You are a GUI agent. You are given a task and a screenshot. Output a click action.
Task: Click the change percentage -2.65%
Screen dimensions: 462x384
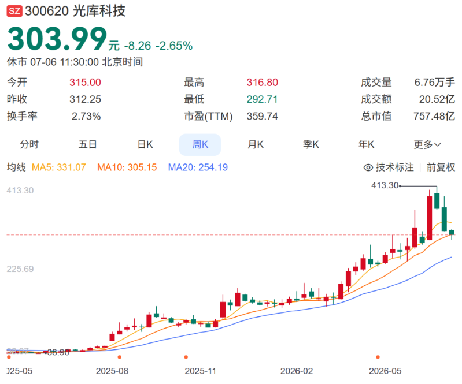coord(174,46)
